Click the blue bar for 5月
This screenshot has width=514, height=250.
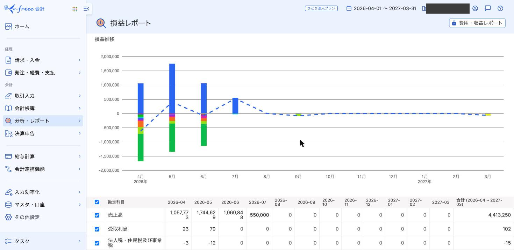(172, 88)
